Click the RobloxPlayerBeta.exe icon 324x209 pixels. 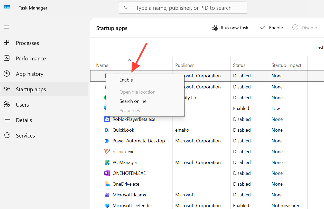(107, 119)
